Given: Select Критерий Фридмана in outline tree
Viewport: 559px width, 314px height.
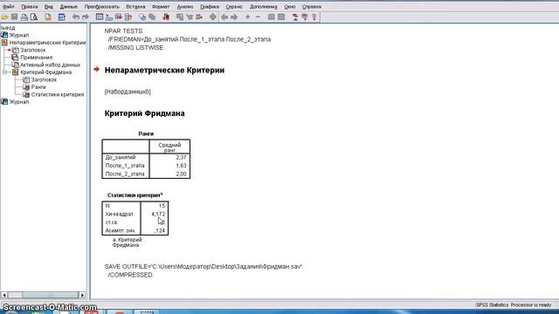Looking at the screenshot, I should tap(45, 72).
